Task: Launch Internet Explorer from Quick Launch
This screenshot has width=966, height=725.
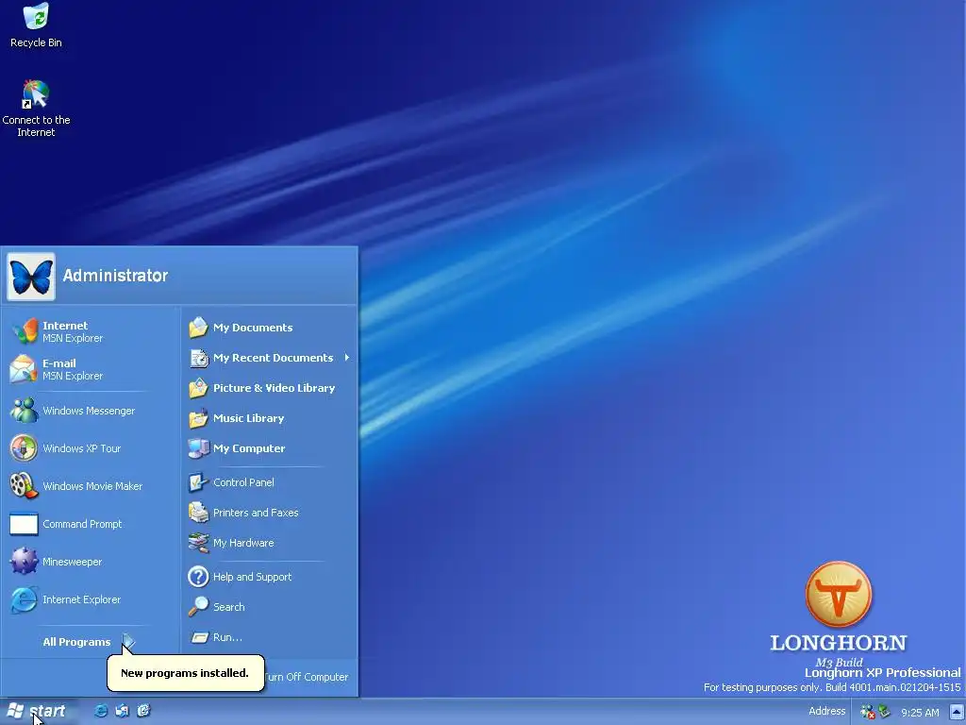Action: pyautogui.click(x=100, y=711)
